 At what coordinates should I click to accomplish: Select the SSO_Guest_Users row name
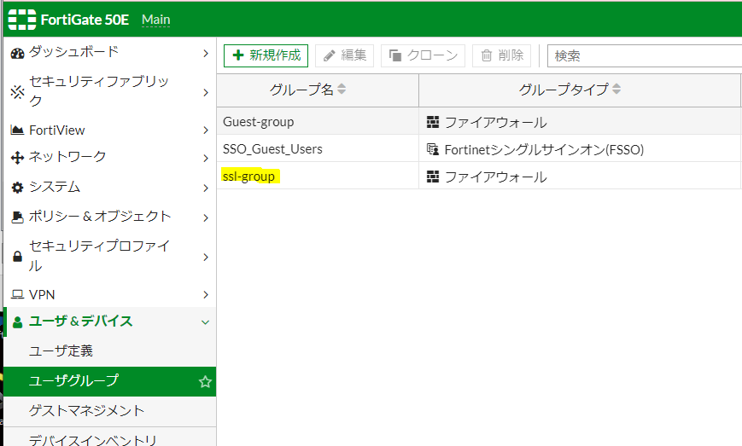pos(272,149)
